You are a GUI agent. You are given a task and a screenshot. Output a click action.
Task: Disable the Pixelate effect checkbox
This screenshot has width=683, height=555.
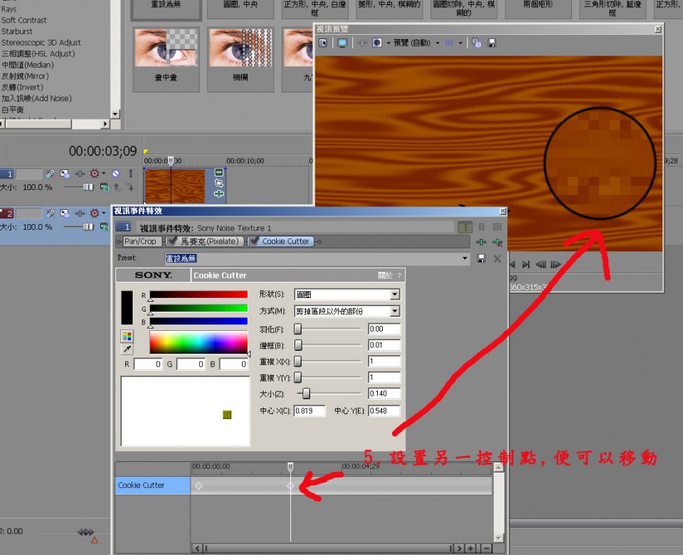pyautogui.click(x=172, y=241)
